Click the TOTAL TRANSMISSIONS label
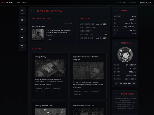Screen dimensions: 154x115 pos(88,28)
